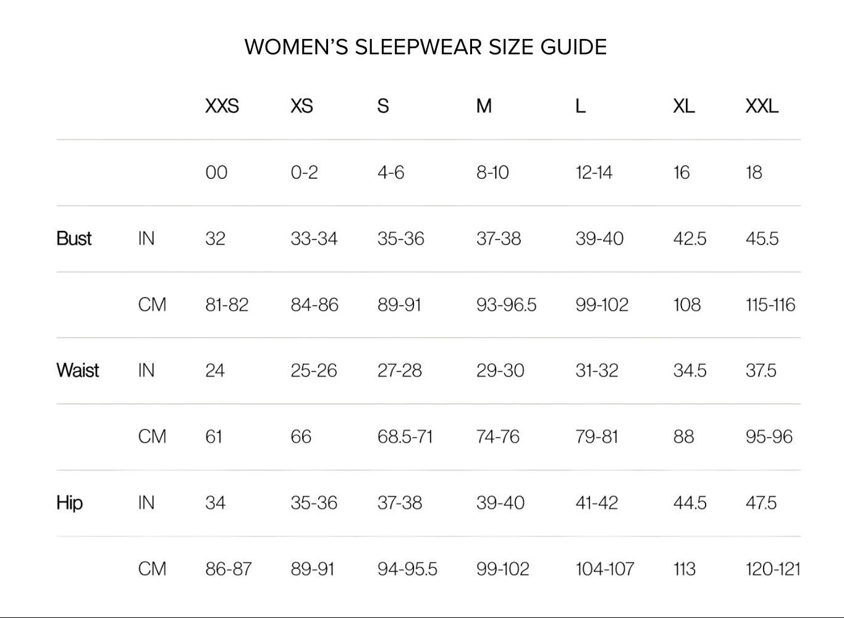Select the 12-14 numeric size cell
The image size is (844, 618).
pos(594,172)
